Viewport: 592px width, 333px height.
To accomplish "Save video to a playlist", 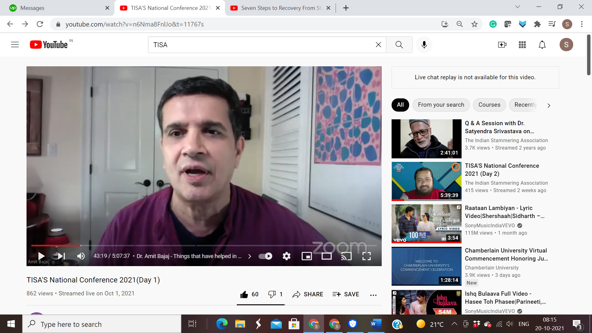I will pos(346,294).
